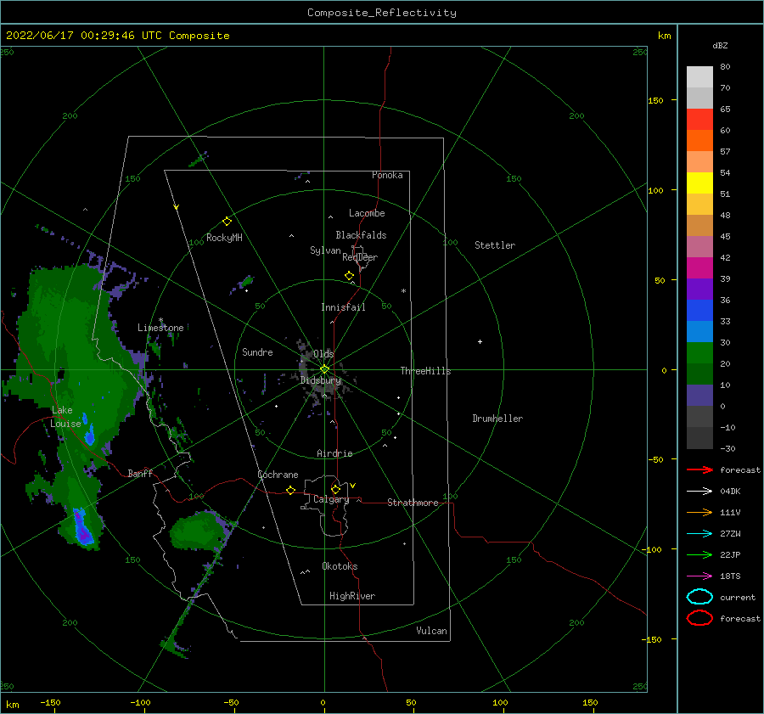The height and width of the screenshot is (714, 764).
Task: Click the yellow diamond marker near RockyMH
Action: click(x=227, y=222)
